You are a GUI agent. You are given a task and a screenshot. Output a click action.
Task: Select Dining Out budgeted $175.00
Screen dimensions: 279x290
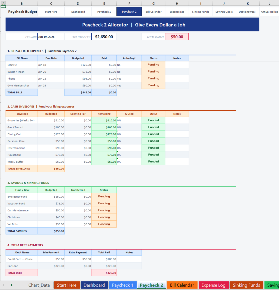click(x=51, y=134)
